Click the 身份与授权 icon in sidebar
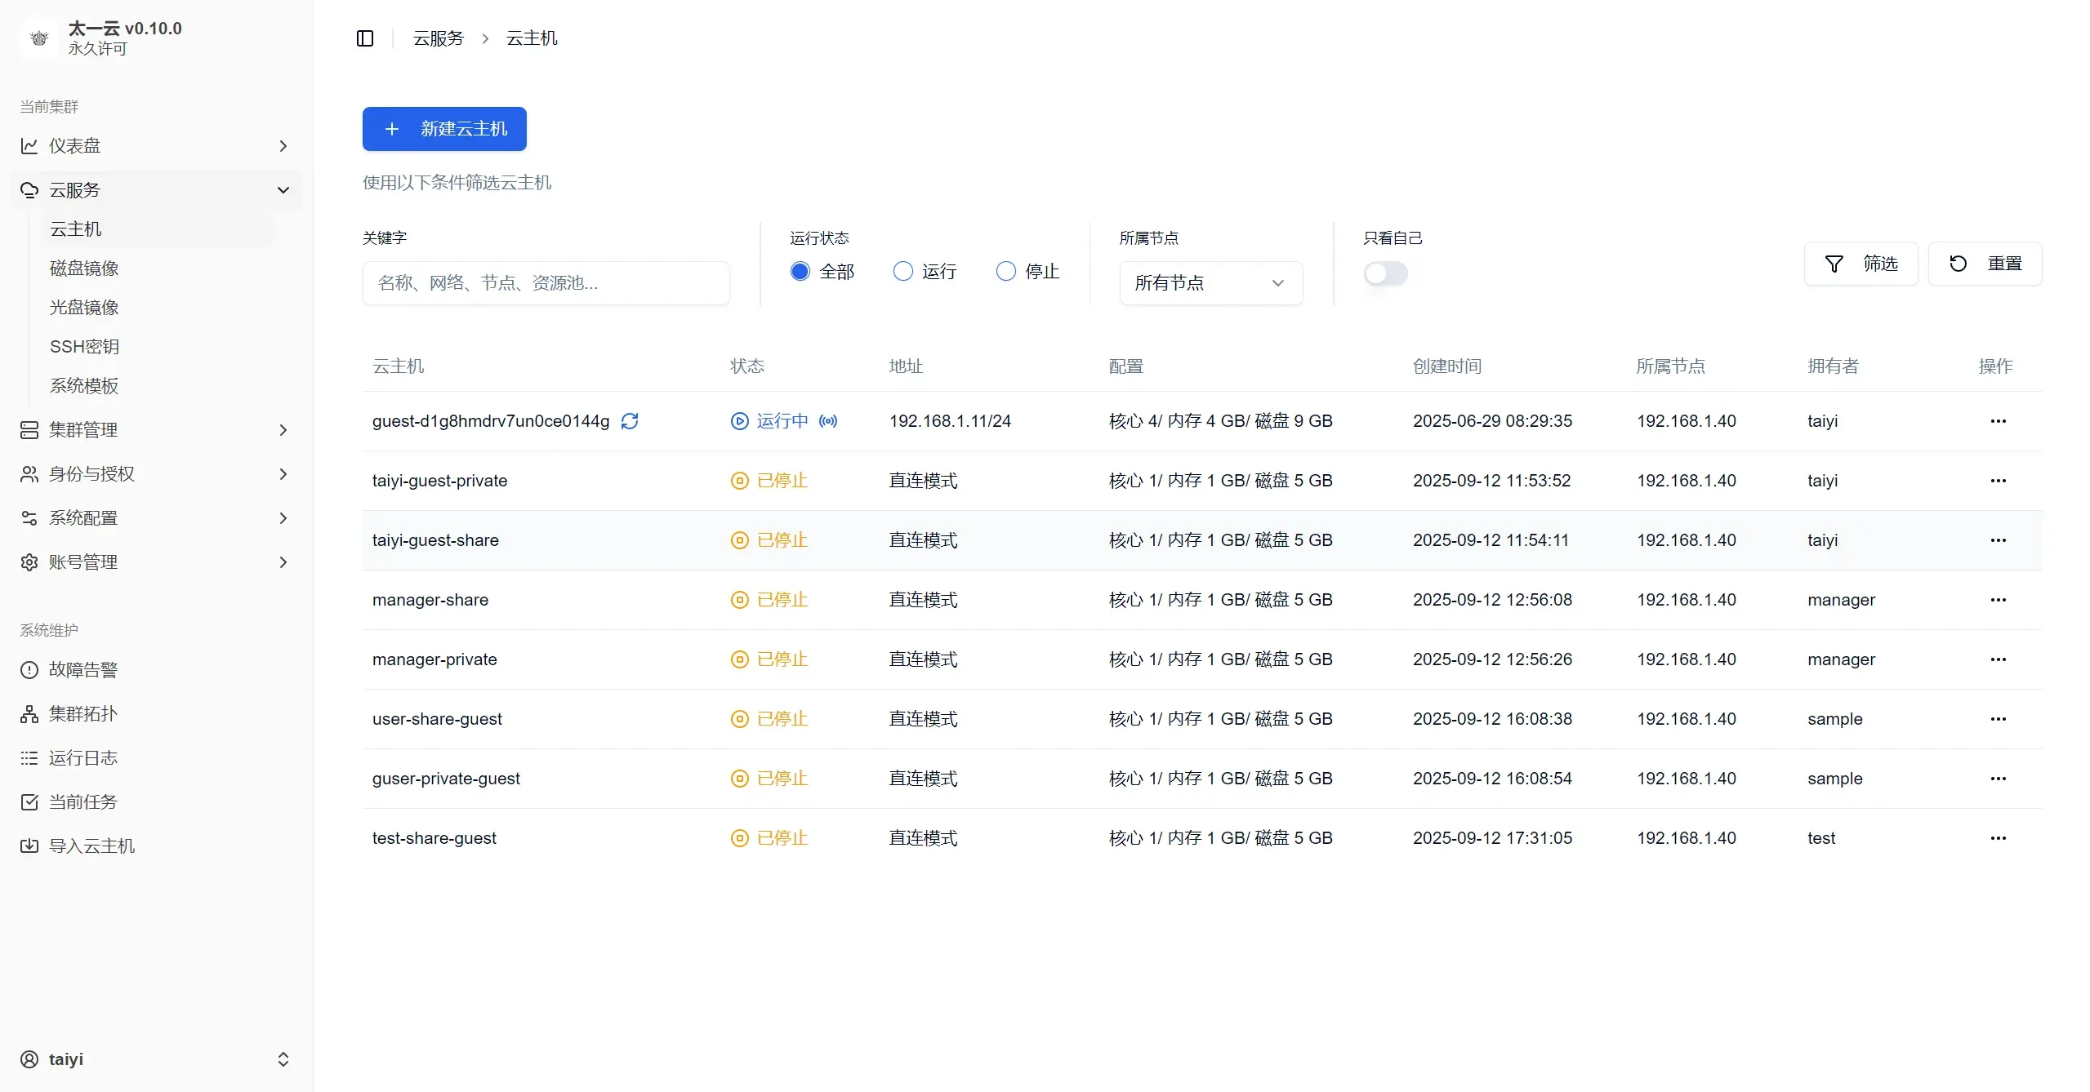The width and height of the screenshot is (2090, 1092). coord(30,473)
